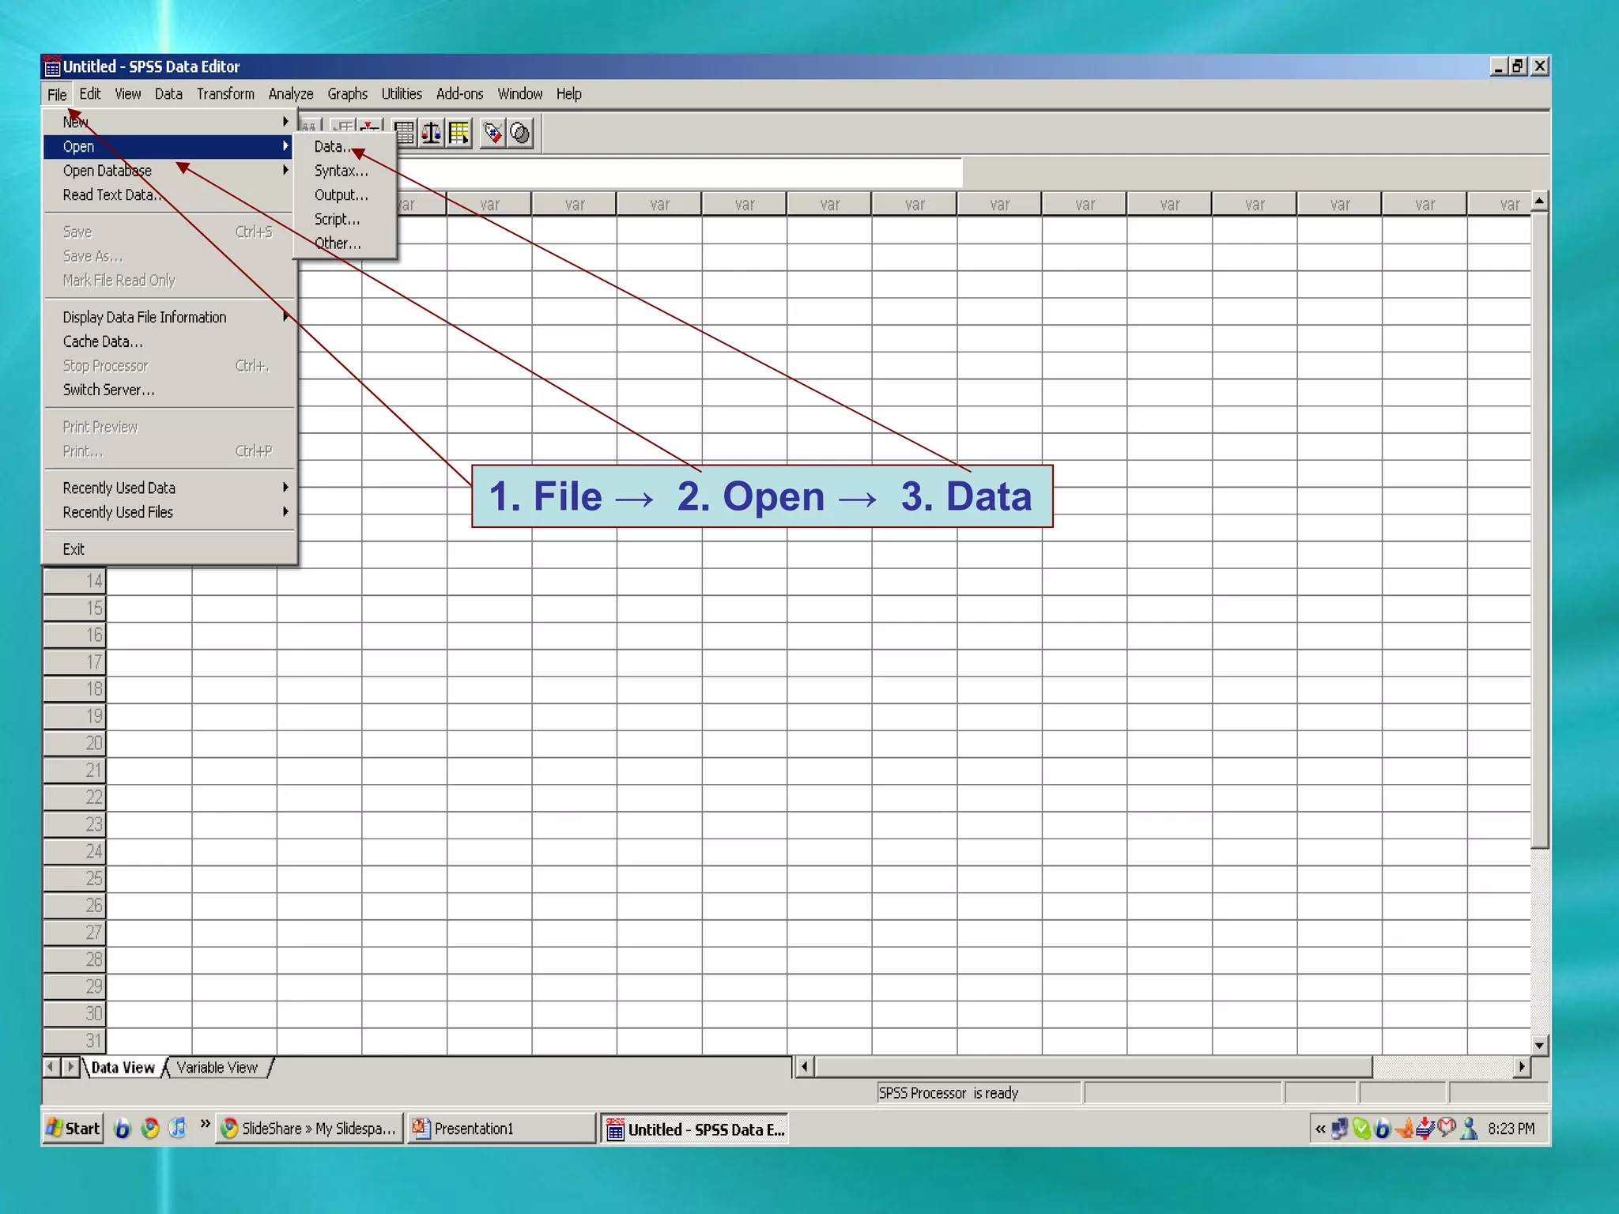Click the vertical scrollbar down arrow
This screenshot has height=1214, width=1619.
pyautogui.click(x=1539, y=1045)
